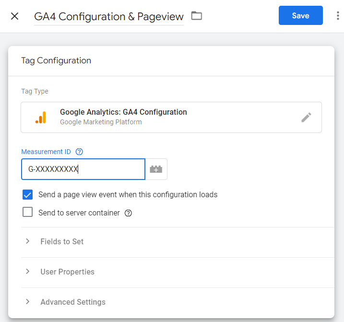The height and width of the screenshot is (322, 344).
Task: Click the GA4 Configuration & Pageview tag name
Action: (109, 16)
